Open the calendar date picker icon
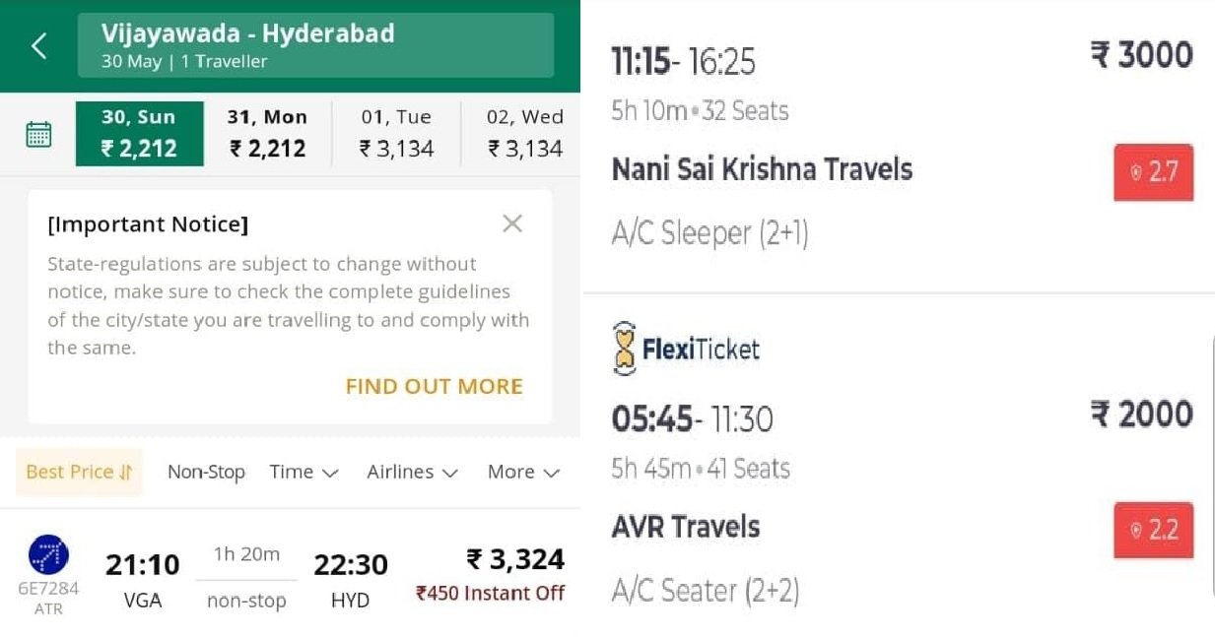The height and width of the screenshot is (637, 1215). (x=38, y=134)
